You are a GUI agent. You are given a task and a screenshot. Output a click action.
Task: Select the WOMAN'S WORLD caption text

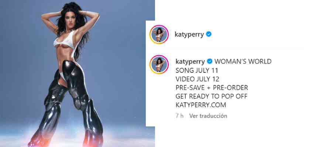[243, 62]
